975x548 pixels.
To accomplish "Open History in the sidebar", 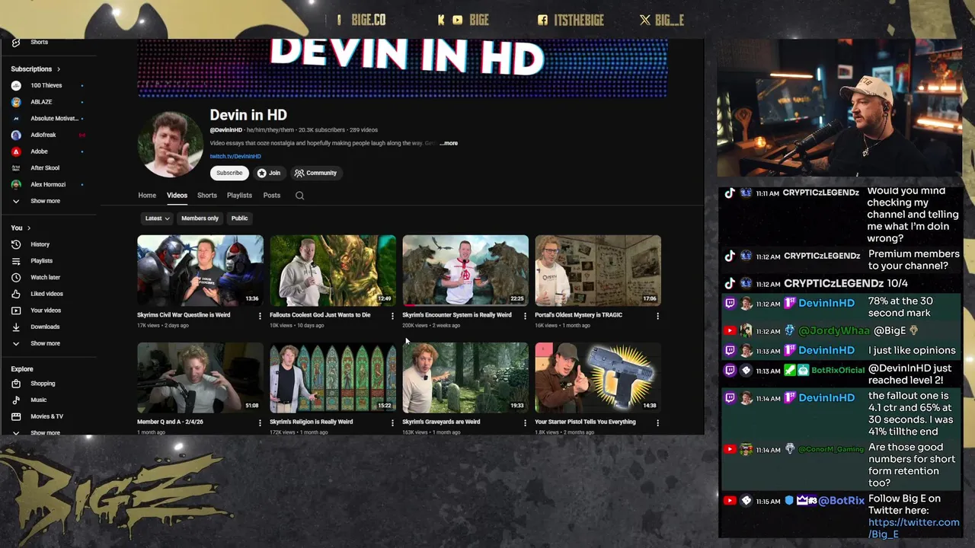I will 40,244.
